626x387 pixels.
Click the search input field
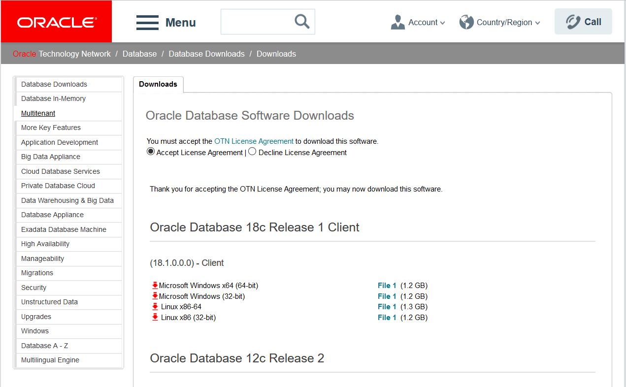click(256, 22)
